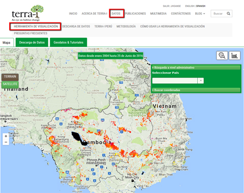The height and width of the screenshot is (193, 244).
Task: Switch to Geodatos & Tutoriales tab
Action: point(69,42)
